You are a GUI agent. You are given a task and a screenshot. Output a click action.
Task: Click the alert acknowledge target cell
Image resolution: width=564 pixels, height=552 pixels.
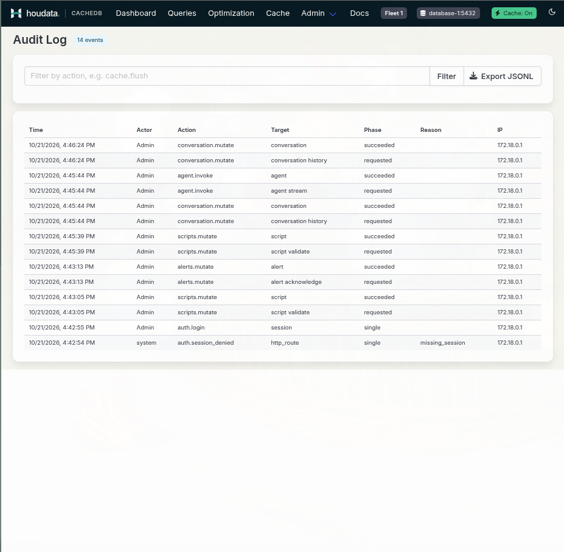pos(296,282)
